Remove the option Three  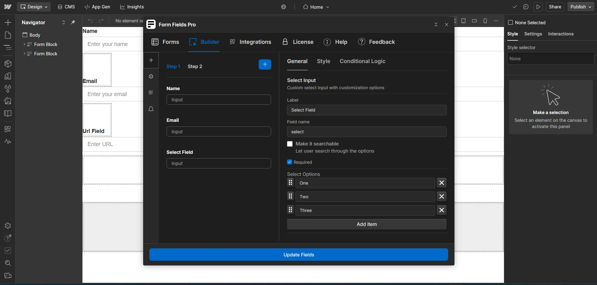(441, 210)
